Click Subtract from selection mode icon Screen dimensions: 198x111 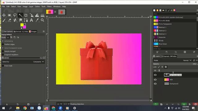15,37
